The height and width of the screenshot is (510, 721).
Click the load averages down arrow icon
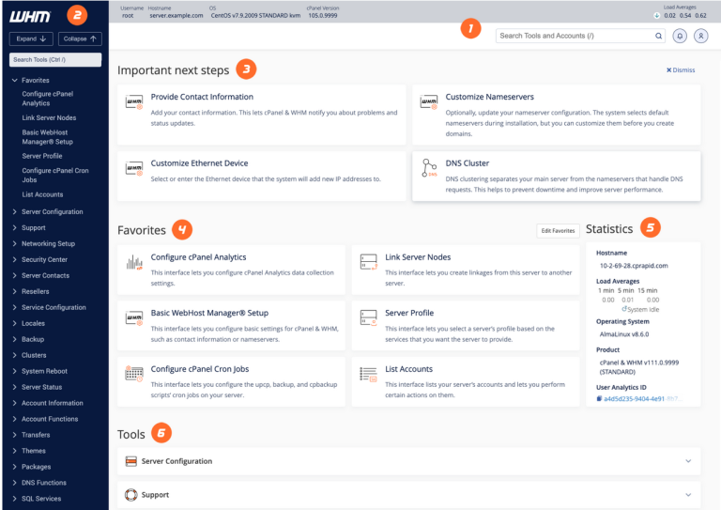point(656,16)
